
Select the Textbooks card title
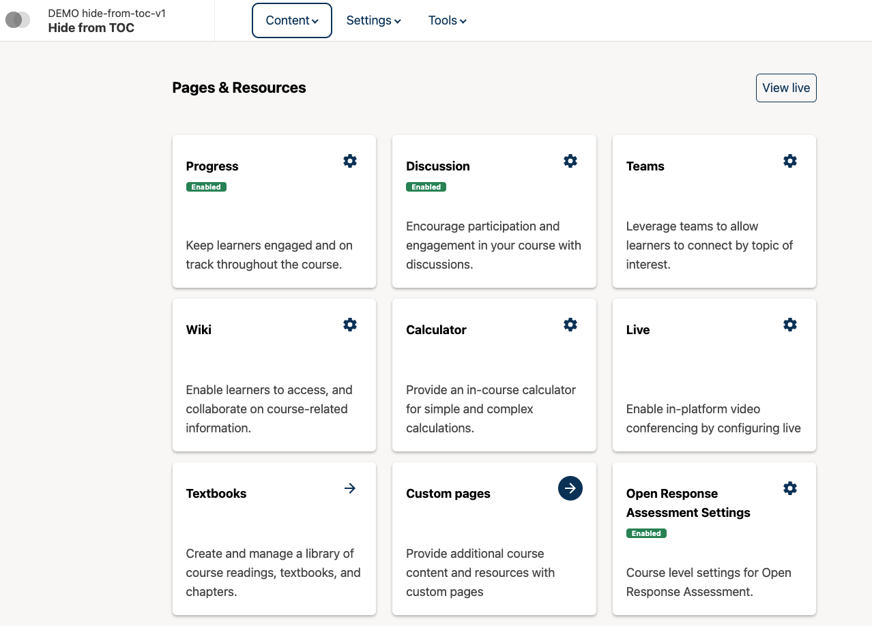(x=216, y=494)
